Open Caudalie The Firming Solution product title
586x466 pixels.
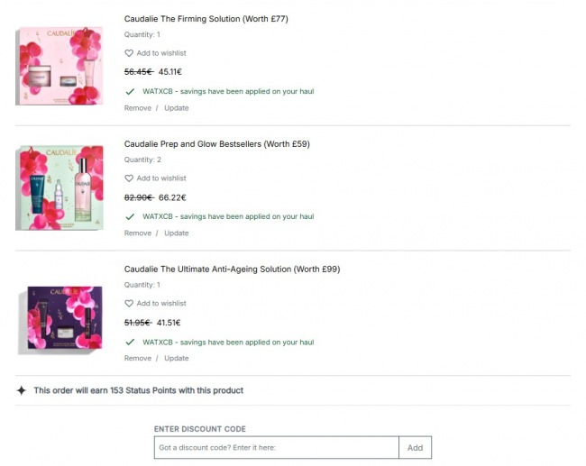coord(206,19)
